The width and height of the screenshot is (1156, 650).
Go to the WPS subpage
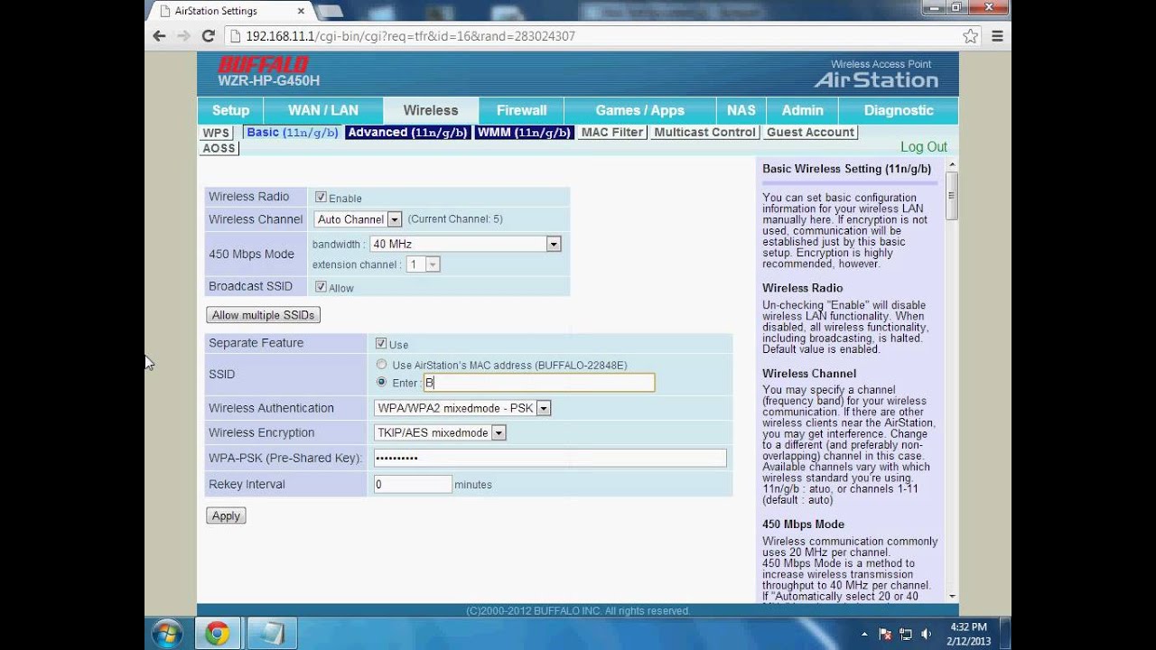(216, 133)
